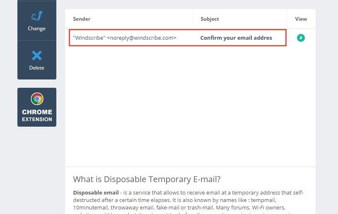Click the word "tempmail" in description

pos(263,200)
